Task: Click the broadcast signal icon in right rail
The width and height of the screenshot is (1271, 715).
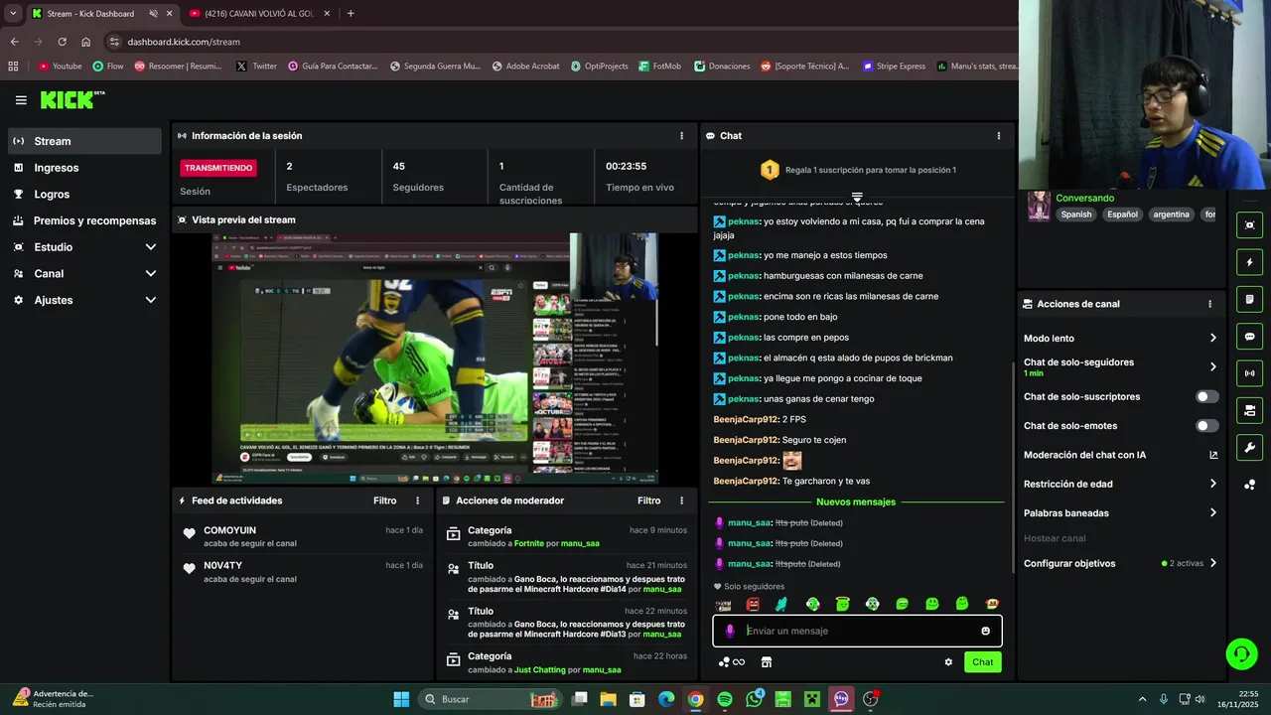Action: (x=1250, y=373)
